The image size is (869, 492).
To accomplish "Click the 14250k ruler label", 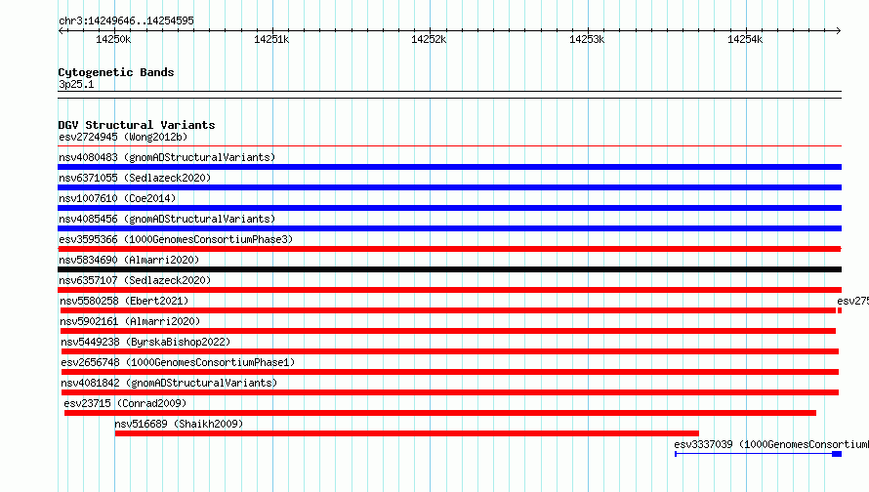I will [113, 39].
